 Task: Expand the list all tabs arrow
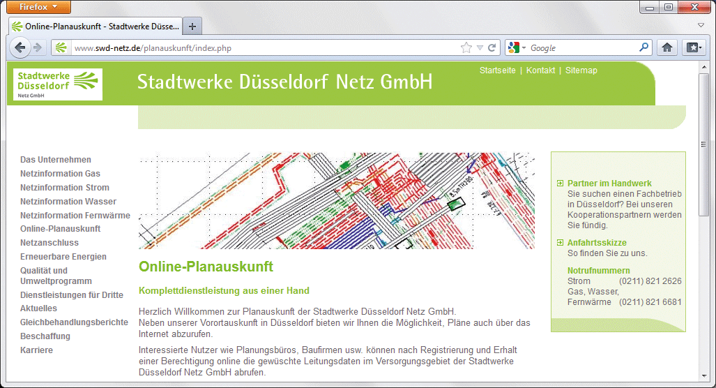point(701,25)
